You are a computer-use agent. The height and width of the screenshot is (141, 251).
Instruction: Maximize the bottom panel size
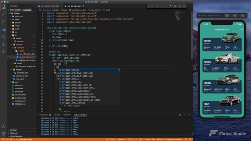[x=185, y=115]
